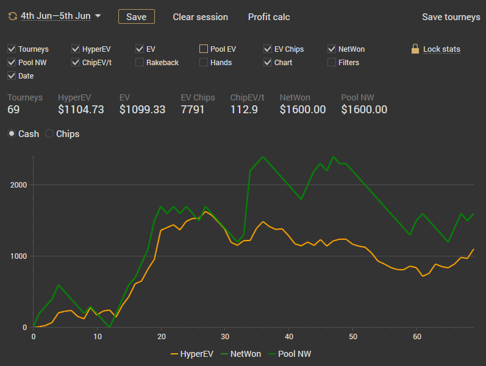Hide the Chart checkbox
Screen dimensions: 486x366
[268, 62]
